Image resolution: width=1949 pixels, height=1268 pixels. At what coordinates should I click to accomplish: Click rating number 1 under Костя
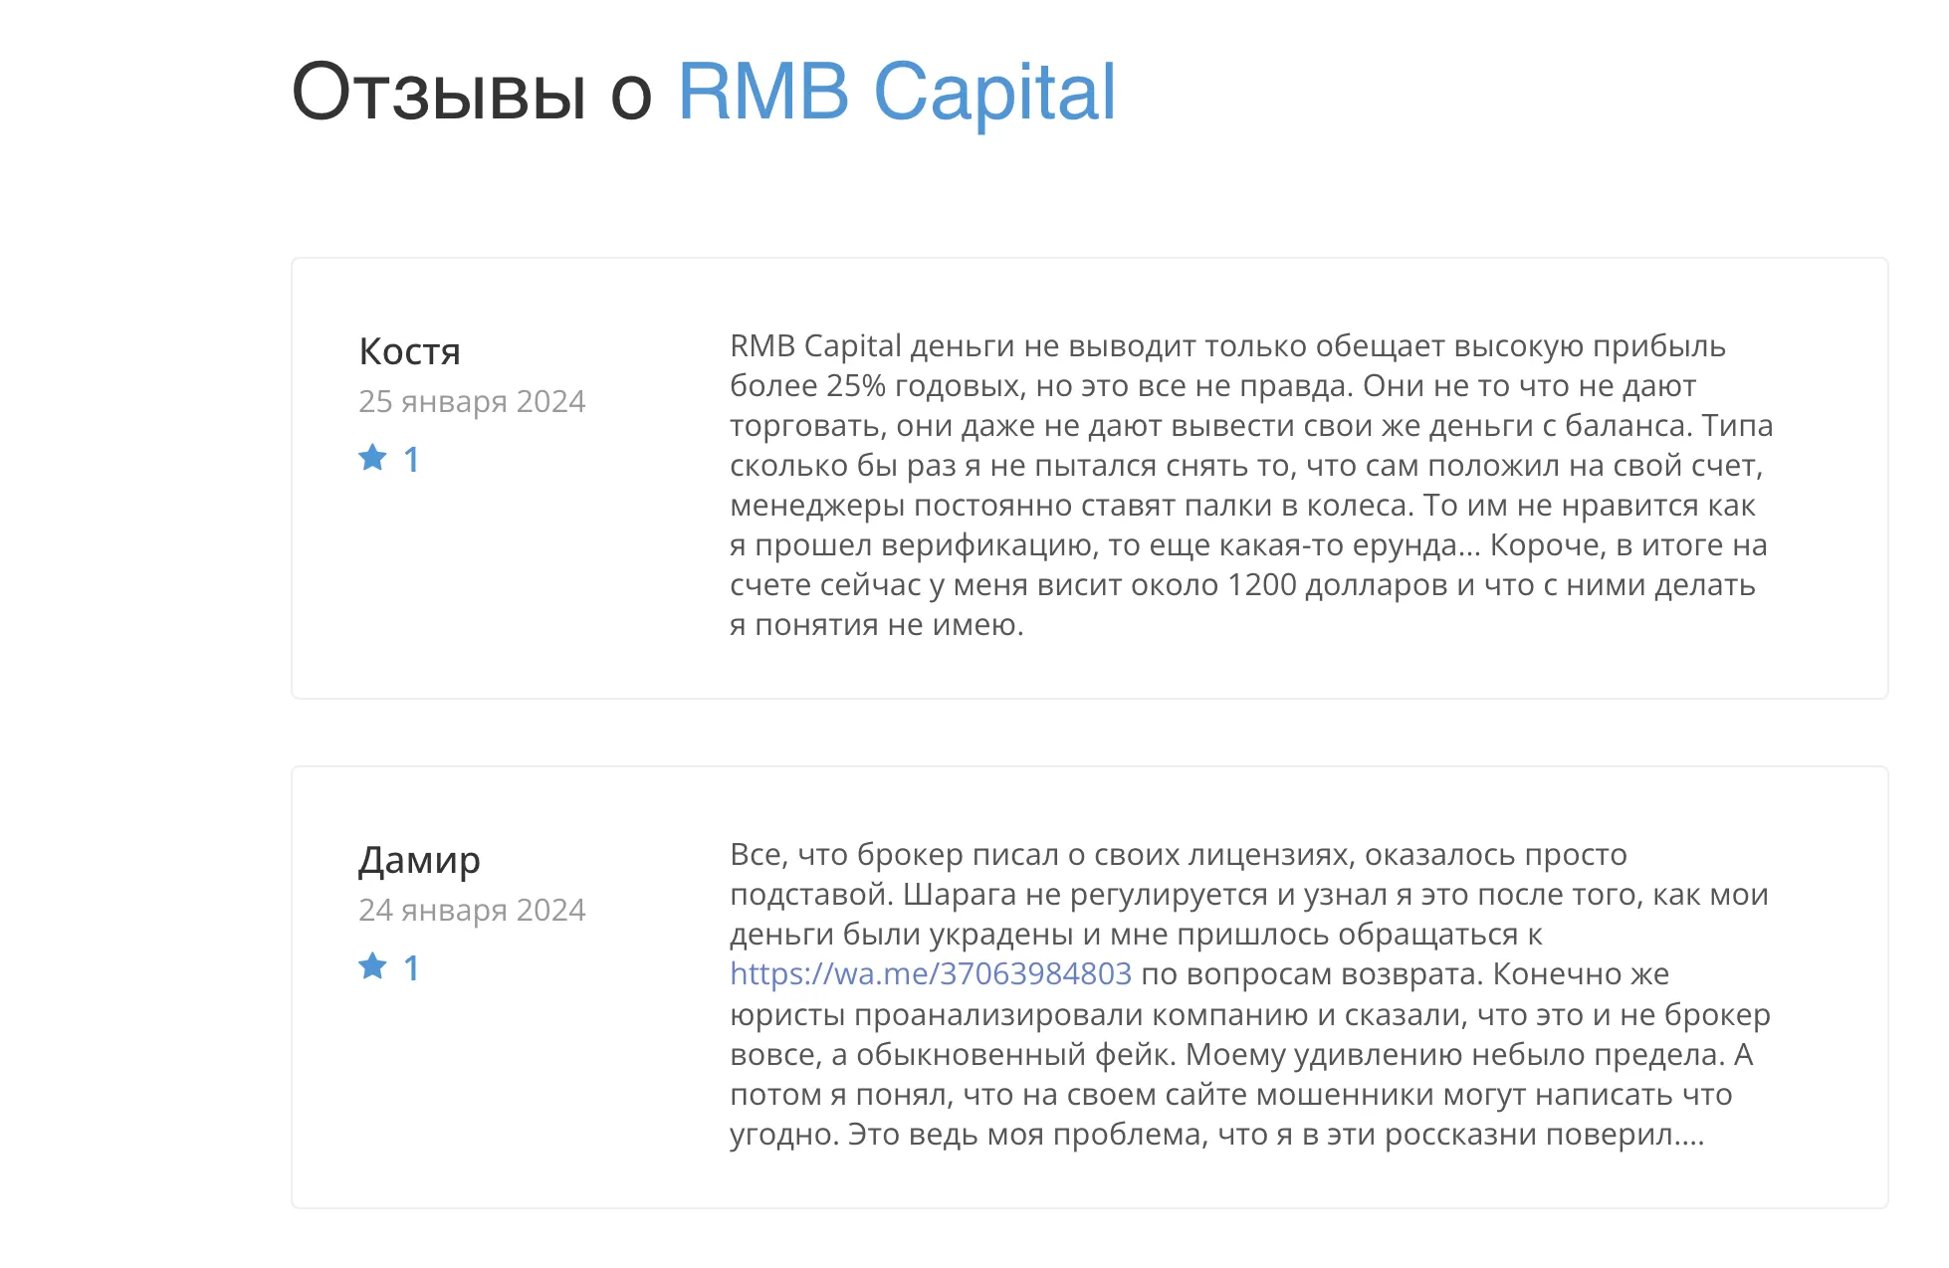(411, 460)
